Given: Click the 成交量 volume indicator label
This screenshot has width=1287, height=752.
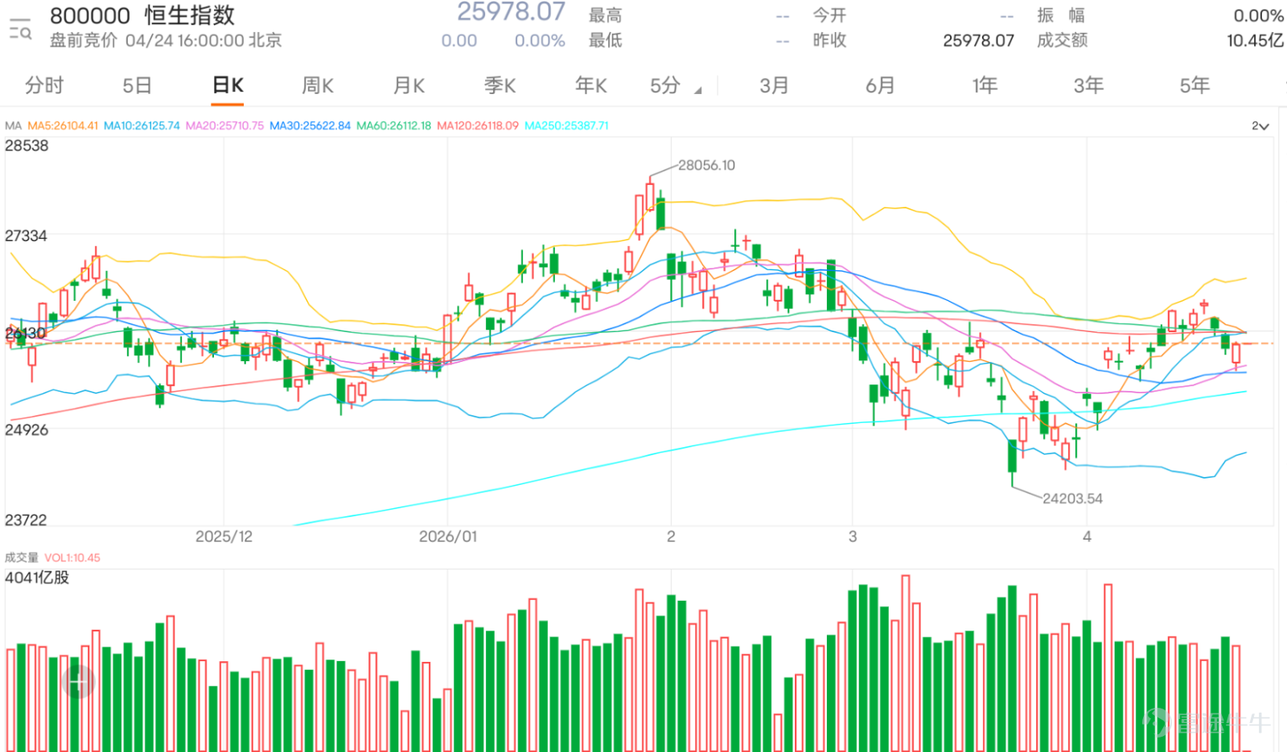Looking at the screenshot, I should (x=22, y=557).
